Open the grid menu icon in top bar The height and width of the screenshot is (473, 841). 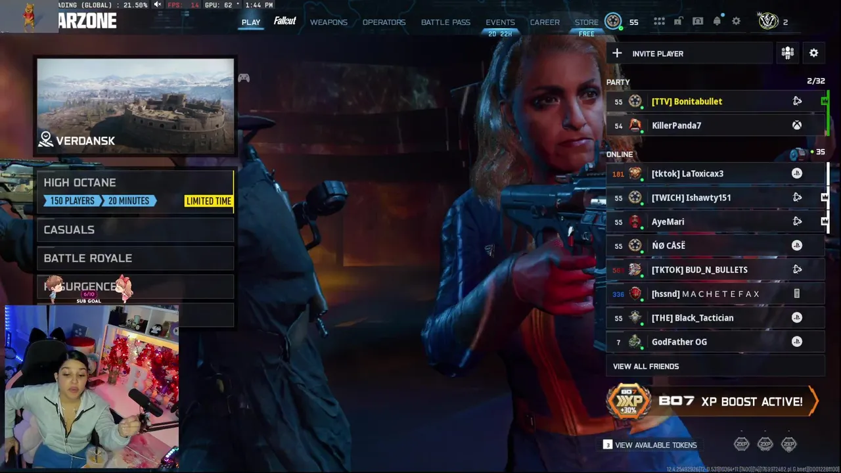pyautogui.click(x=659, y=22)
